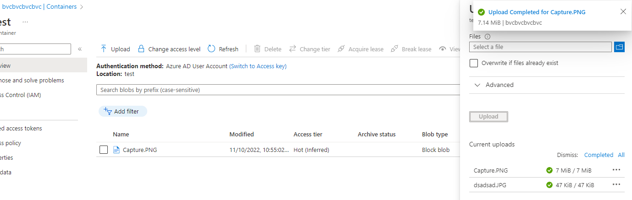Click the Delete toolbar button
The height and width of the screenshot is (200, 632).
268,49
